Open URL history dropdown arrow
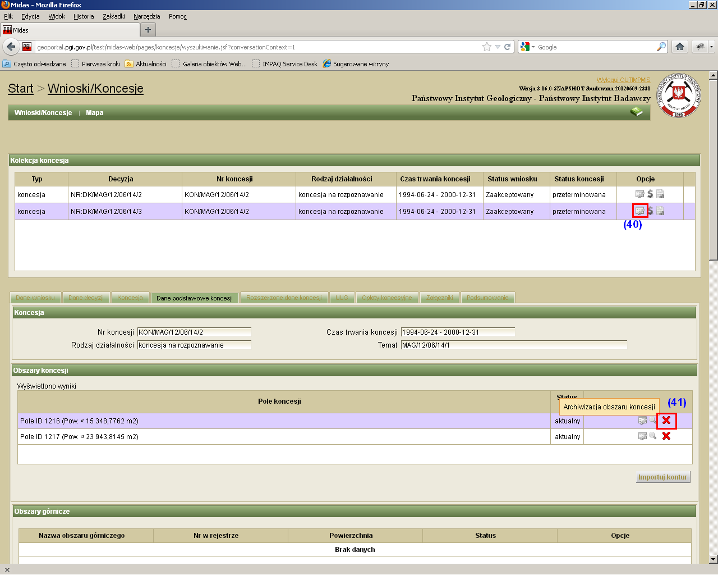Image resolution: width=718 pixels, height=575 pixels. 497,47
